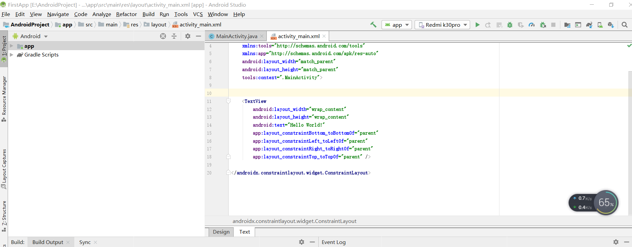
Task: Attach debugger to Android process icon
Action: pos(543,25)
